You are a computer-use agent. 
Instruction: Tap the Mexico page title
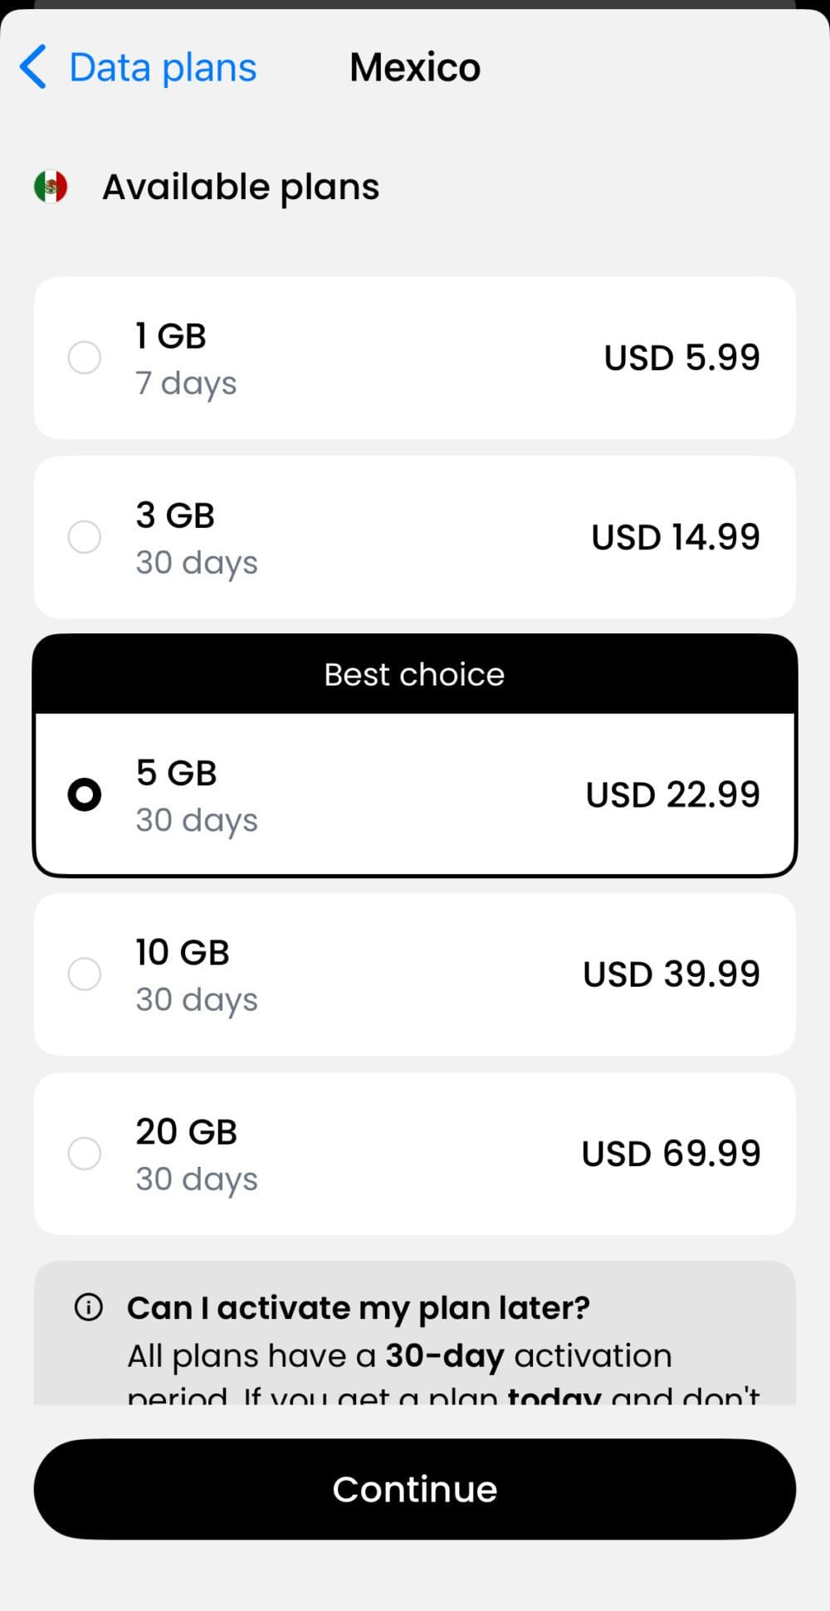[415, 67]
